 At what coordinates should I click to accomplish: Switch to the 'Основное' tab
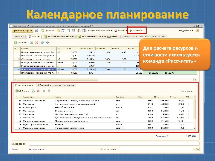pos(19,37)
